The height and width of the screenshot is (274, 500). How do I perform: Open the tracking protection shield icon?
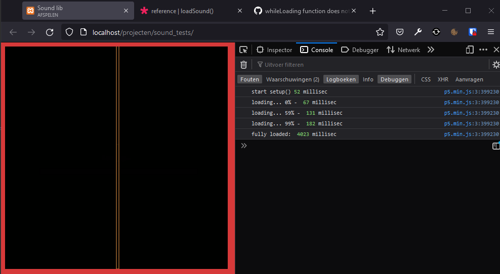[x=69, y=32]
